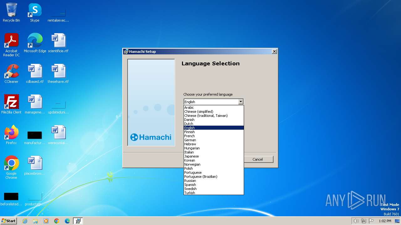Close the Hamachi Setup window

(274, 52)
